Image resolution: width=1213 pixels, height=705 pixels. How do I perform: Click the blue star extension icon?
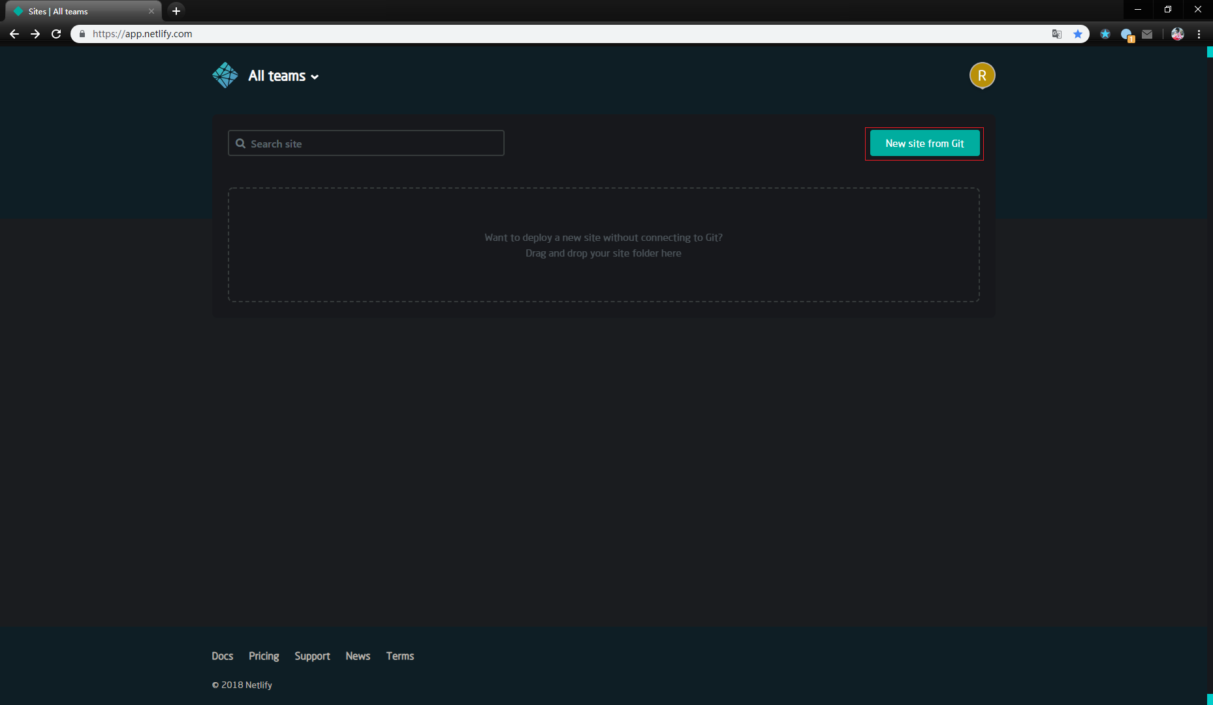(1105, 34)
